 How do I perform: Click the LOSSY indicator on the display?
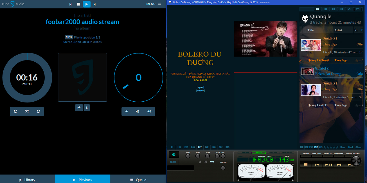tap(259, 153)
